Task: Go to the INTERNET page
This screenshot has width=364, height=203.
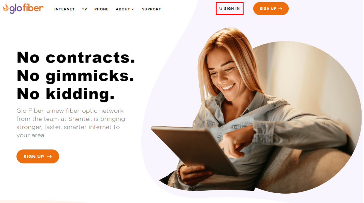Action: click(x=64, y=9)
